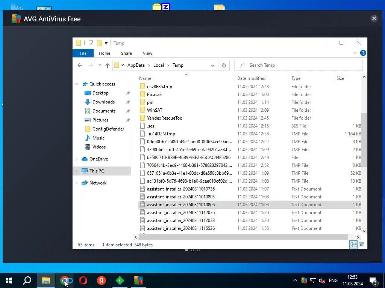Viewport: 385px width, 288px height.
Task: Click Local in address breadcrumb
Action: 158,65
